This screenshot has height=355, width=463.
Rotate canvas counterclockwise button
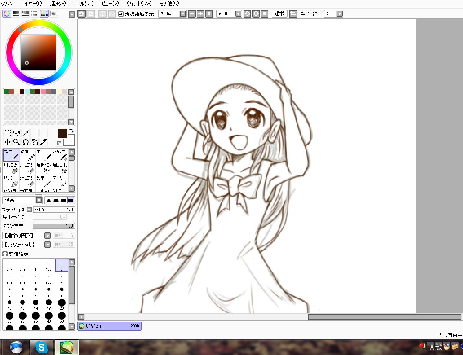(x=248, y=13)
